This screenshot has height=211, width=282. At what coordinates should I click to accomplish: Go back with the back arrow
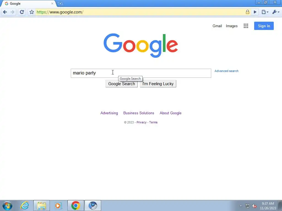coord(5,12)
